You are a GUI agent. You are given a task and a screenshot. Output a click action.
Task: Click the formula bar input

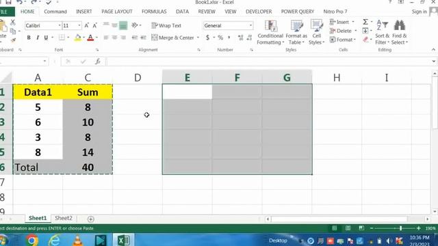(268, 61)
